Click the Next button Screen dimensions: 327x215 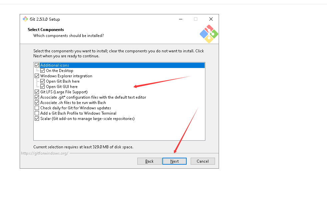174,161
